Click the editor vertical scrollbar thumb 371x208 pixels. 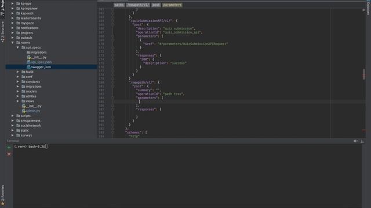point(364,75)
